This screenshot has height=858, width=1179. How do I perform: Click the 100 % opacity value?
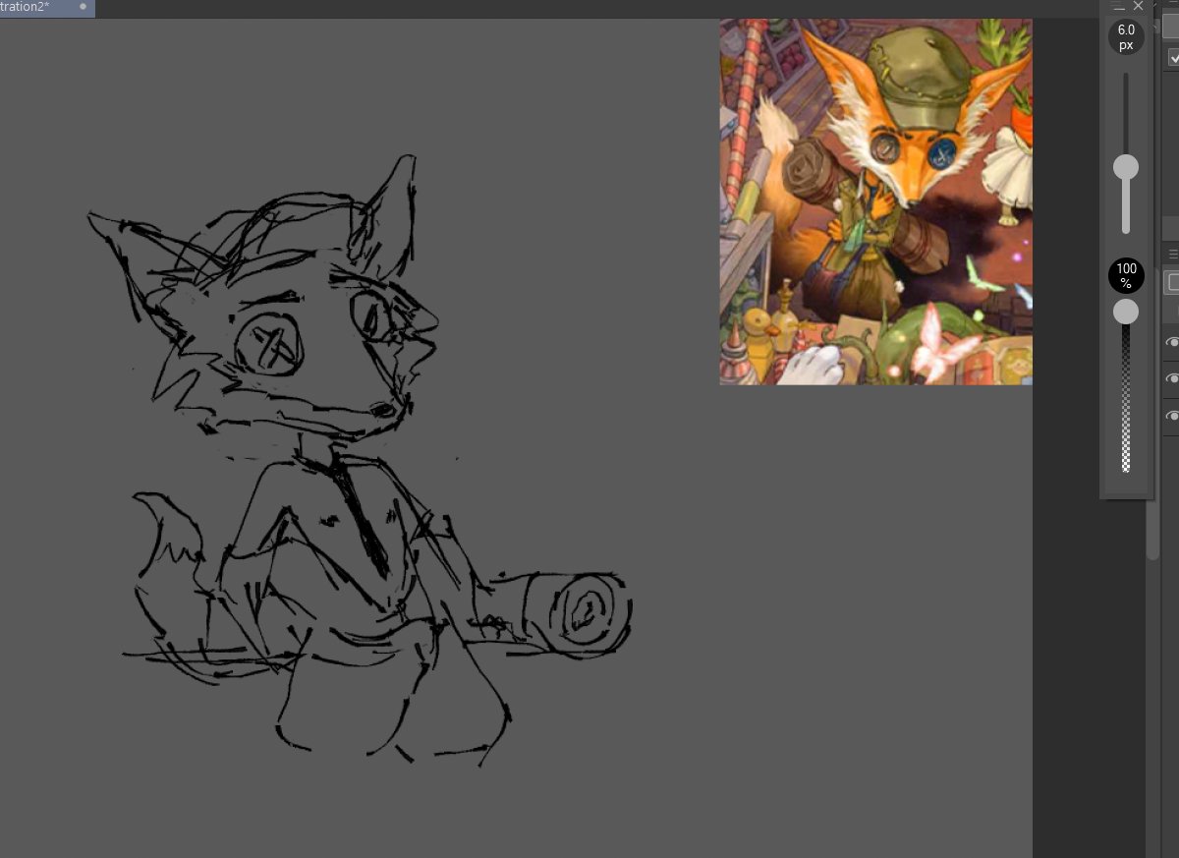point(1126,276)
